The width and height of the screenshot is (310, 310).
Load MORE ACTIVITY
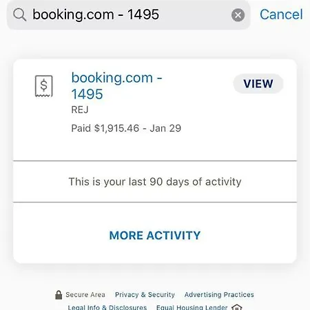(x=155, y=236)
